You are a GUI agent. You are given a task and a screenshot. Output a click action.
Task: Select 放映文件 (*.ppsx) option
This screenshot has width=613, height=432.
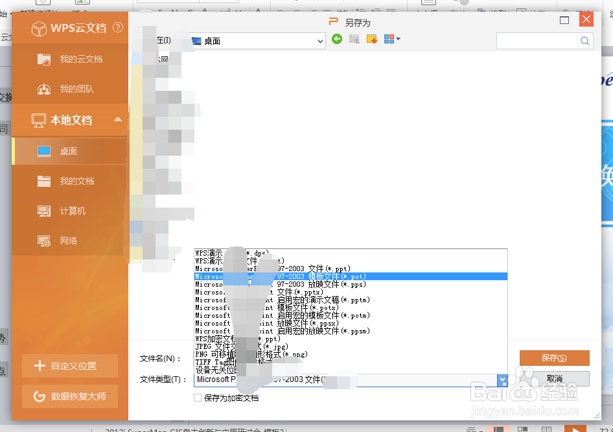(x=351, y=323)
